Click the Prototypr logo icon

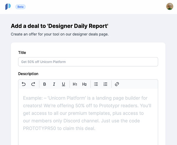coord(8,6)
